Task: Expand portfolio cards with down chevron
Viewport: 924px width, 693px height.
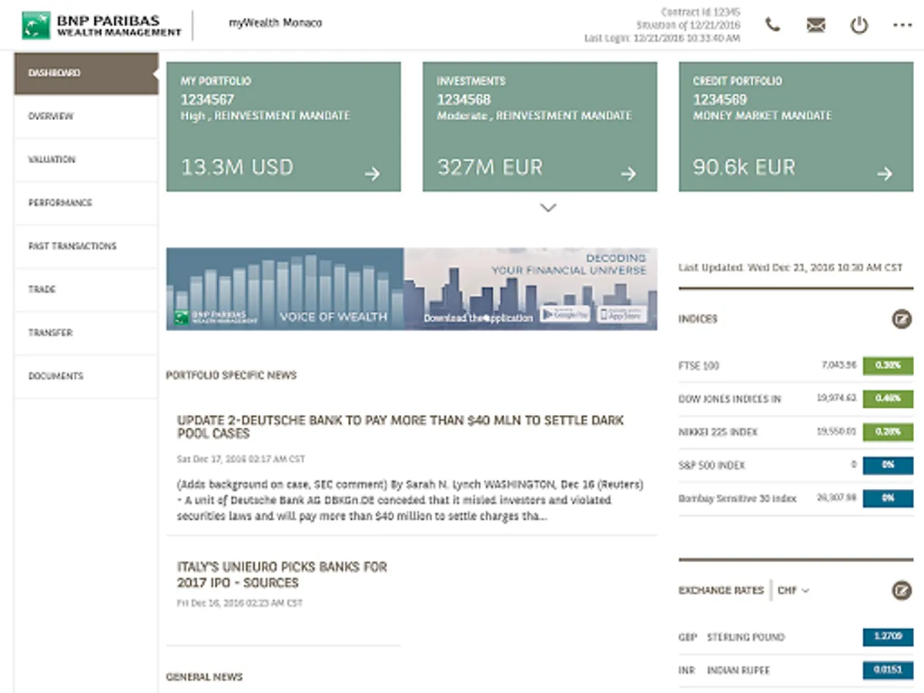Action: click(548, 208)
